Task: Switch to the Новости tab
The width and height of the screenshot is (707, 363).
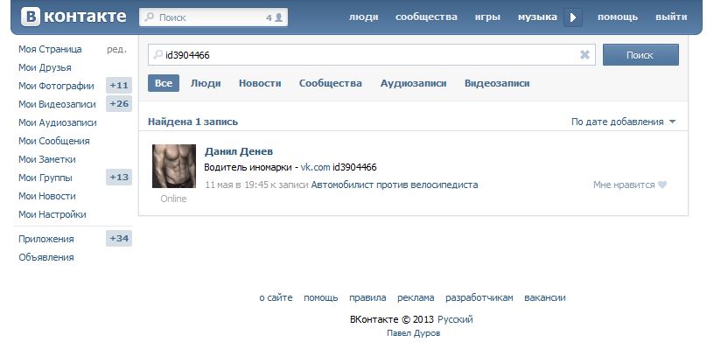Action: (260, 83)
